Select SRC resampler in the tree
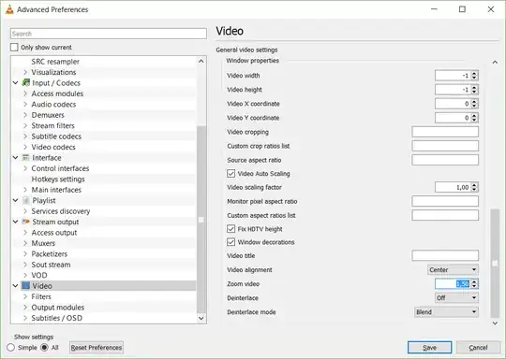 55,62
